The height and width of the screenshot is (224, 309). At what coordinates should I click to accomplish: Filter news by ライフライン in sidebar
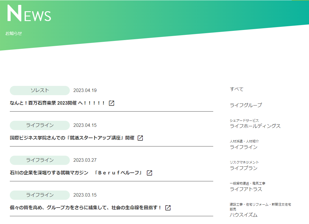[244, 147]
